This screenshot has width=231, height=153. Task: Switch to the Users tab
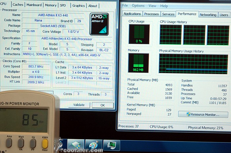coord(224,15)
